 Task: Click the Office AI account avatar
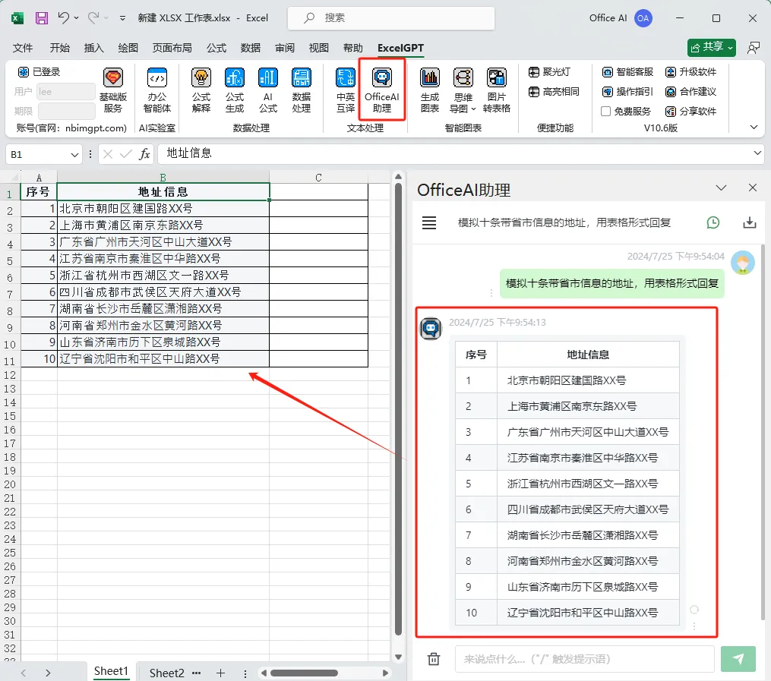(643, 18)
